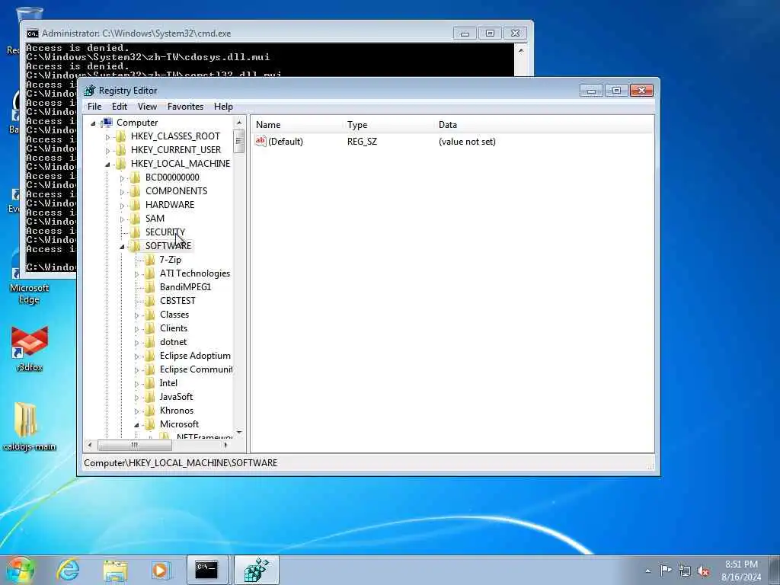Viewport: 780px width, 585px height.
Task: Click the Khronos folder icon
Action: click(x=150, y=411)
